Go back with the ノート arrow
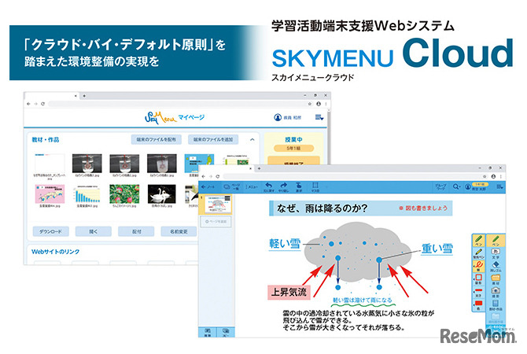This screenshot has height=354, width=527. click(x=208, y=187)
